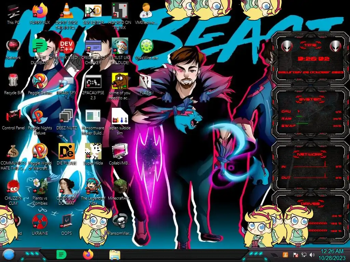Screen dimensions: 350x262
Task: Open COMMUNISTS HATE THIS G... money bag shortcut
Action: [13, 157]
